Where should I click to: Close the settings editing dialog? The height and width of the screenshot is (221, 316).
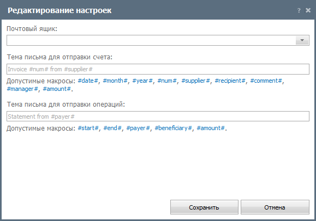pos(308,10)
